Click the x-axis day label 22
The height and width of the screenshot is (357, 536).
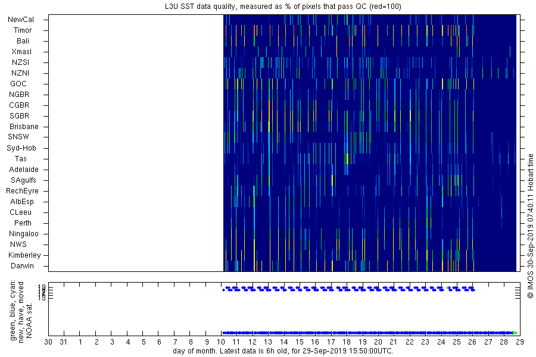pos(410,342)
